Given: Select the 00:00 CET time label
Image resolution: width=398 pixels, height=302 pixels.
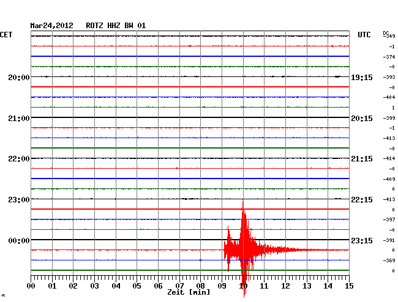Looking at the screenshot, I should tap(19, 240).
